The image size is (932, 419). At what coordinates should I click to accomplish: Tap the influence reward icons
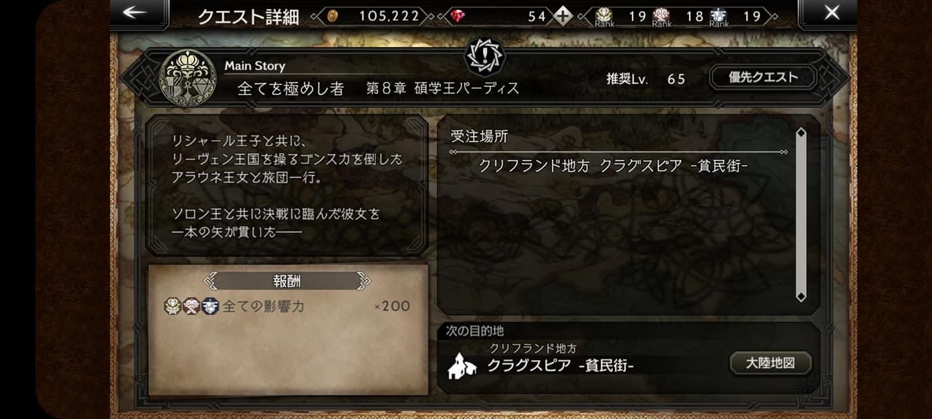[x=191, y=306]
